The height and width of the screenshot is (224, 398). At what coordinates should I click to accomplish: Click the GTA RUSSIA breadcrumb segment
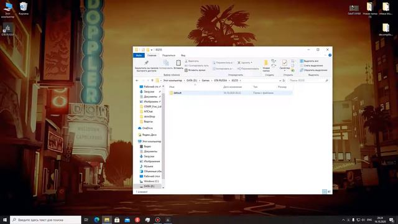(220, 80)
